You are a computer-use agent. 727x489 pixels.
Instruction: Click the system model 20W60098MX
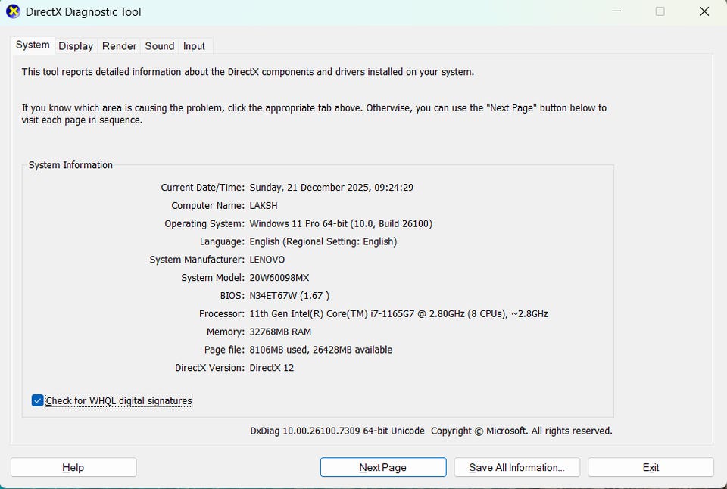click(279, 278)
